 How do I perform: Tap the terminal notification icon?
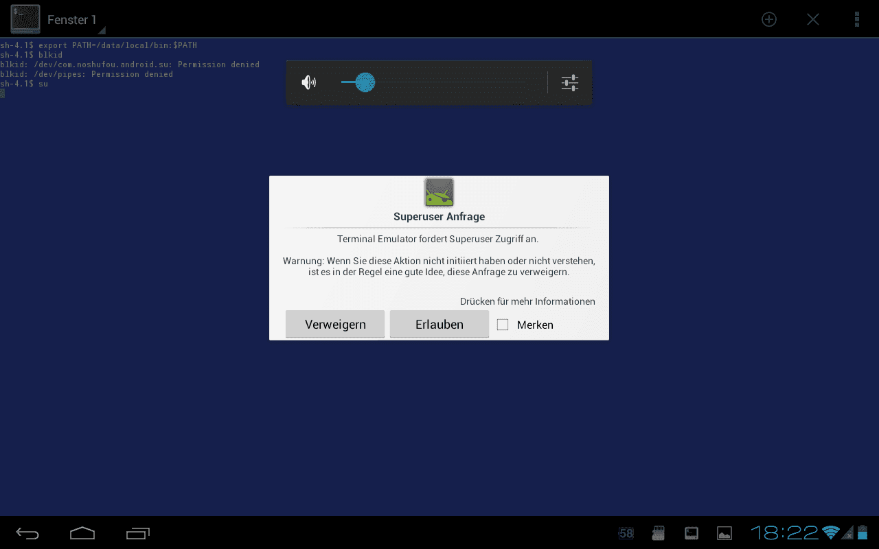click(692, 533)
